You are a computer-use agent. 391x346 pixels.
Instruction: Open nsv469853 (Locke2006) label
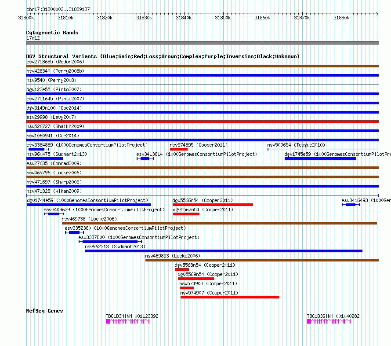pos(173,256)
